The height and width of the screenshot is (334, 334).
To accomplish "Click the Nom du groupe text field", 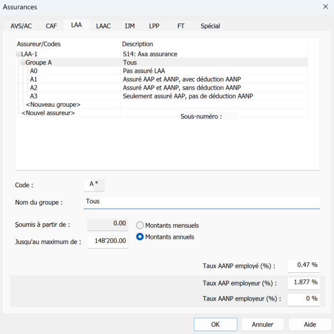I will coord(202,203).
